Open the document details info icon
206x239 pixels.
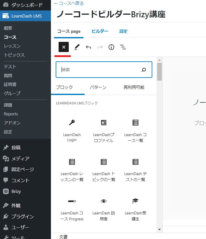[111, 47]
